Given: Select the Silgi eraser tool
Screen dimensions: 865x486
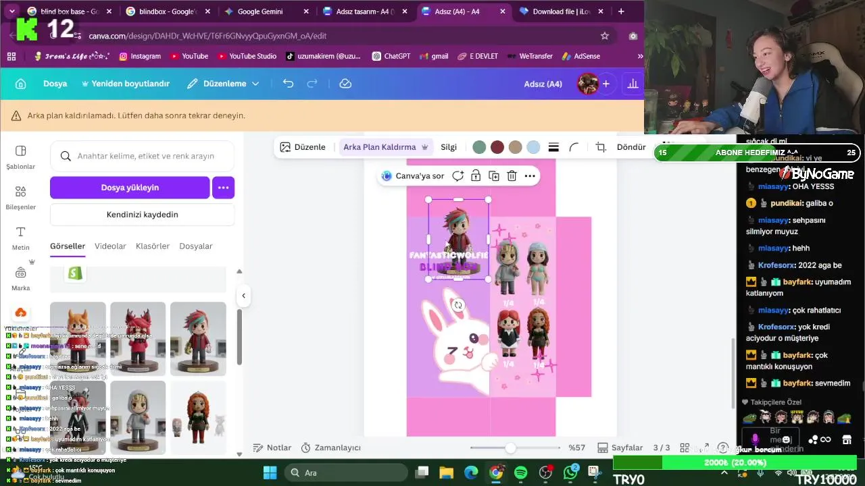Looking at the screenshot, I should coord(449,147).
